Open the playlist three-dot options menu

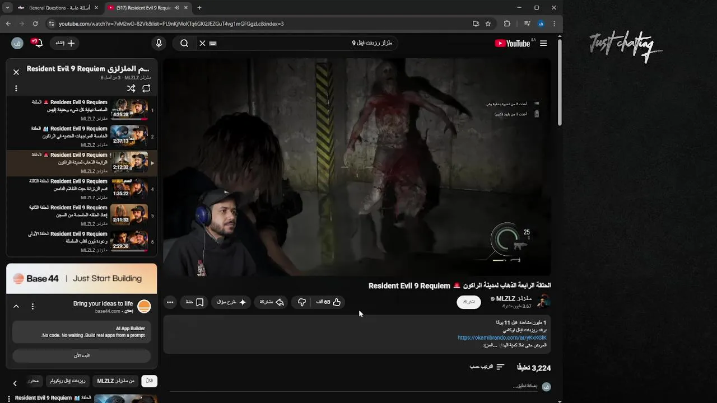[x=16, y=88]
